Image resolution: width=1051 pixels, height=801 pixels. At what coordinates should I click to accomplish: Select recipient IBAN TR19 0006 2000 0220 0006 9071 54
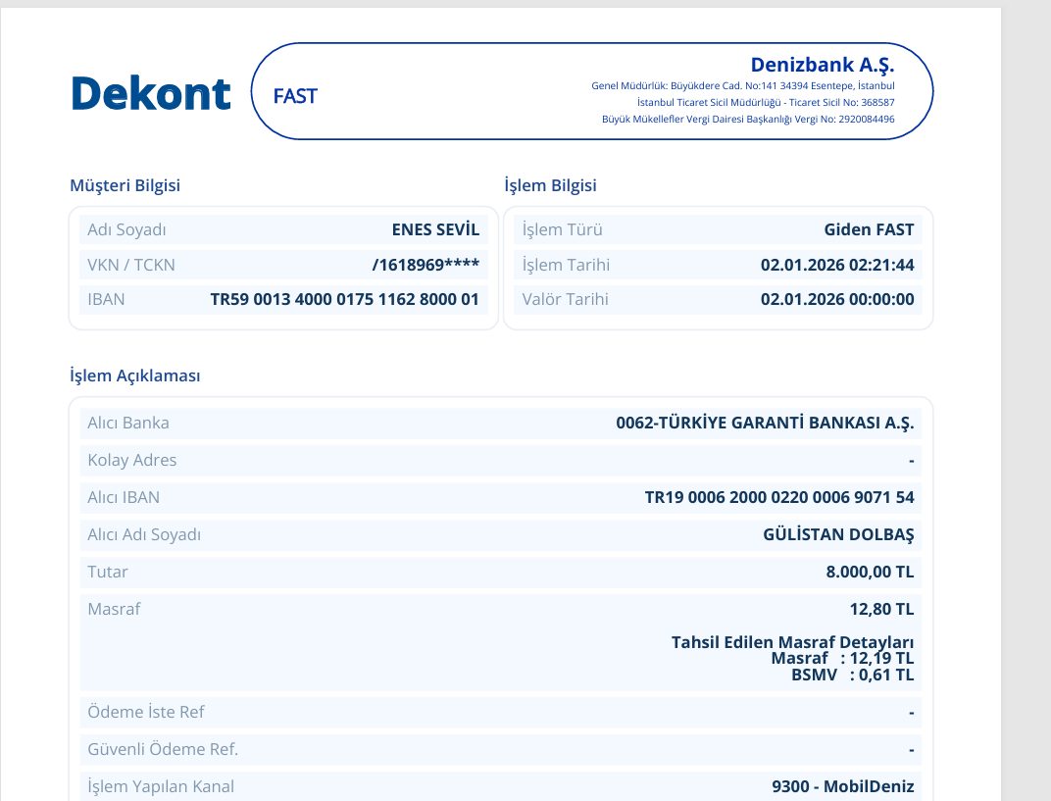(x=779, y=497)
